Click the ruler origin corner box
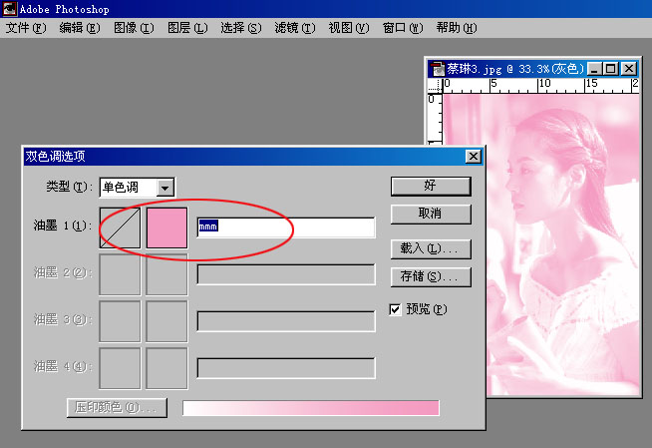652x448 pixels. [x=435, y=85]
